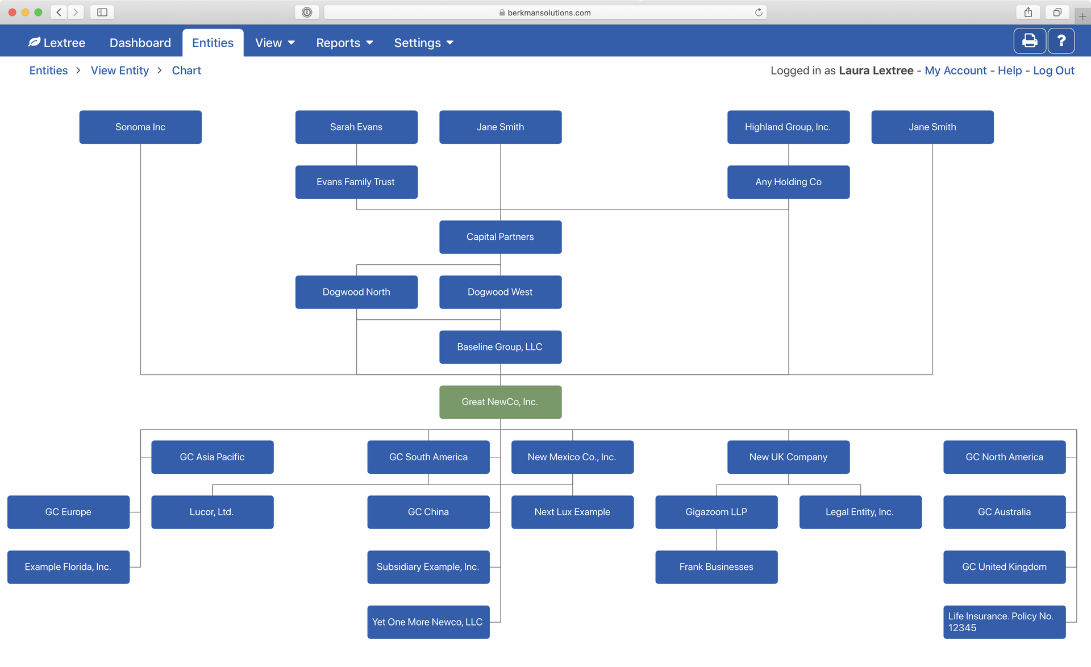Click the Chart breadcrumb link
1091x667 pixels.
[x=186, y=70]
